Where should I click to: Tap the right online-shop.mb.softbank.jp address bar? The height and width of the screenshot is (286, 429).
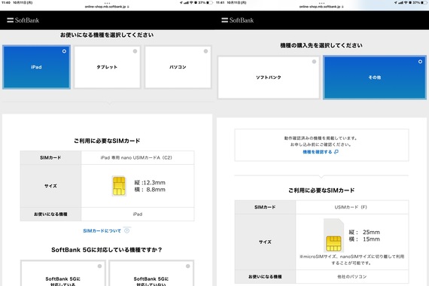pos(321,7)
